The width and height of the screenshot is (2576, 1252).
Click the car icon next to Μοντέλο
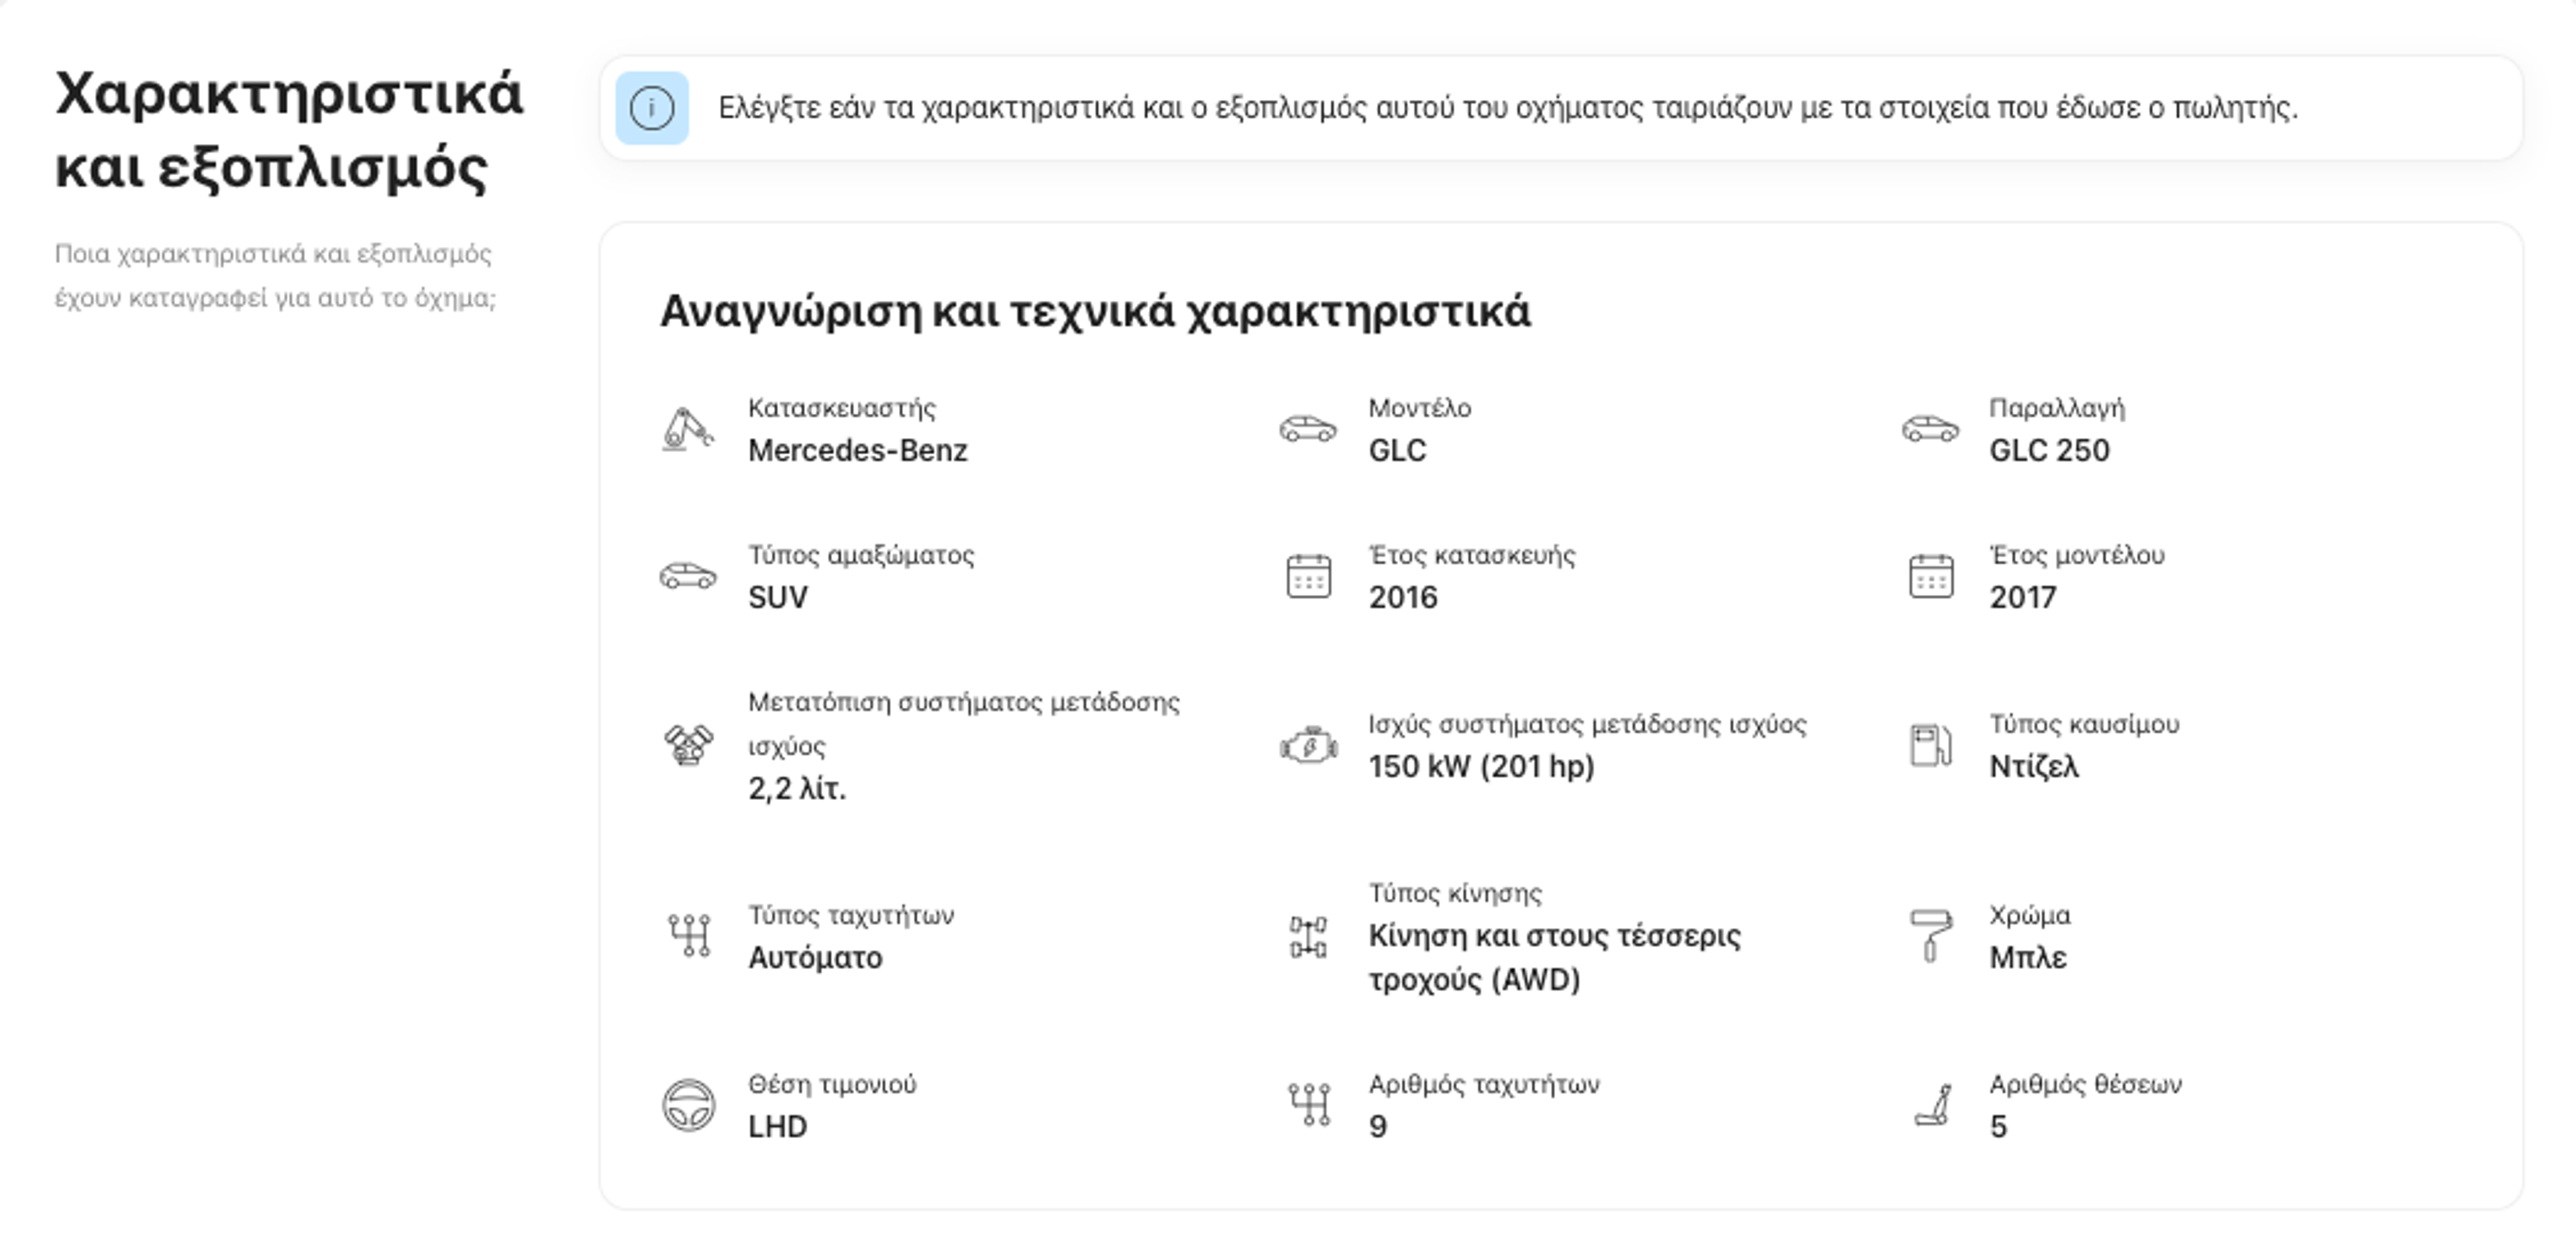(x=1308, y=430)
